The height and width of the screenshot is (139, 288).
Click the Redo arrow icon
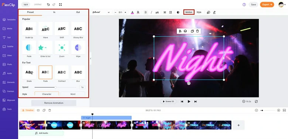point(54,4)
